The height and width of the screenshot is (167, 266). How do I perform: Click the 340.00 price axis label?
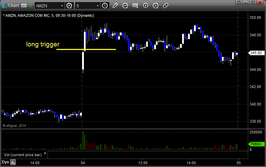(255, 104)
